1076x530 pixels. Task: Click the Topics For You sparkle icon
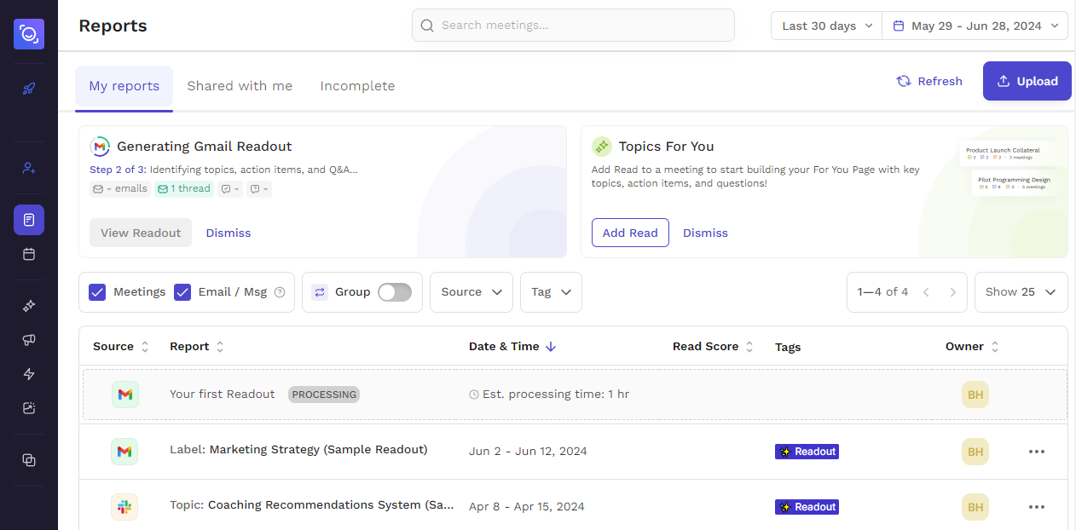pos(602,147)
